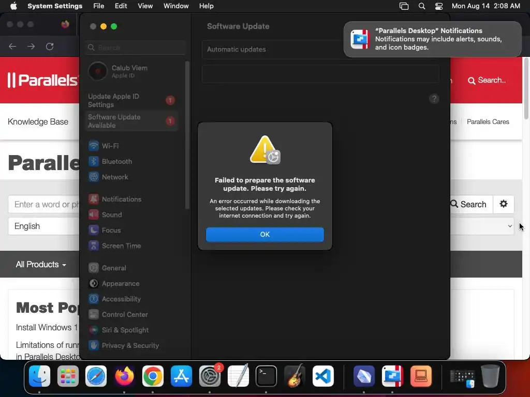530x397 pixels.
Task: Open App Store from the Dock
Action: (x=181, y=376)
